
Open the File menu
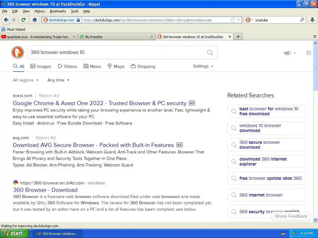pos(5,11)
